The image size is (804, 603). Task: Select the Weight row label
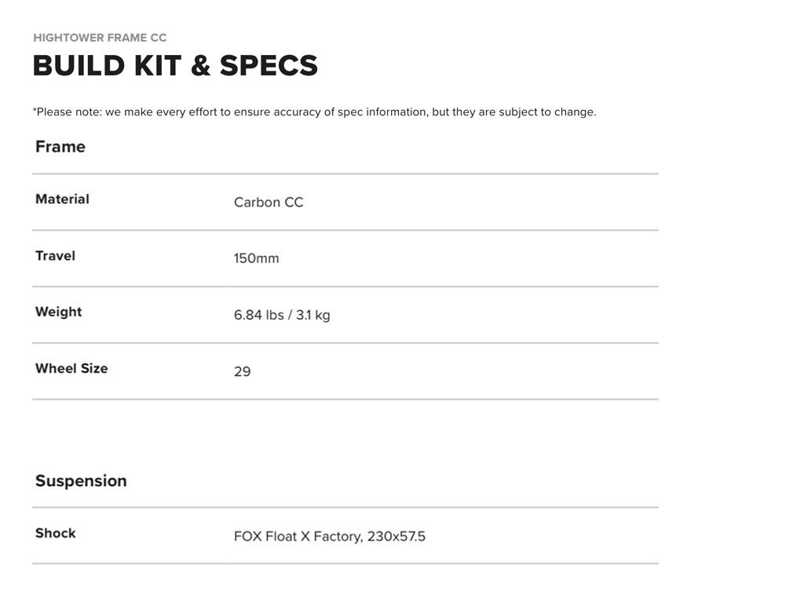58,312
